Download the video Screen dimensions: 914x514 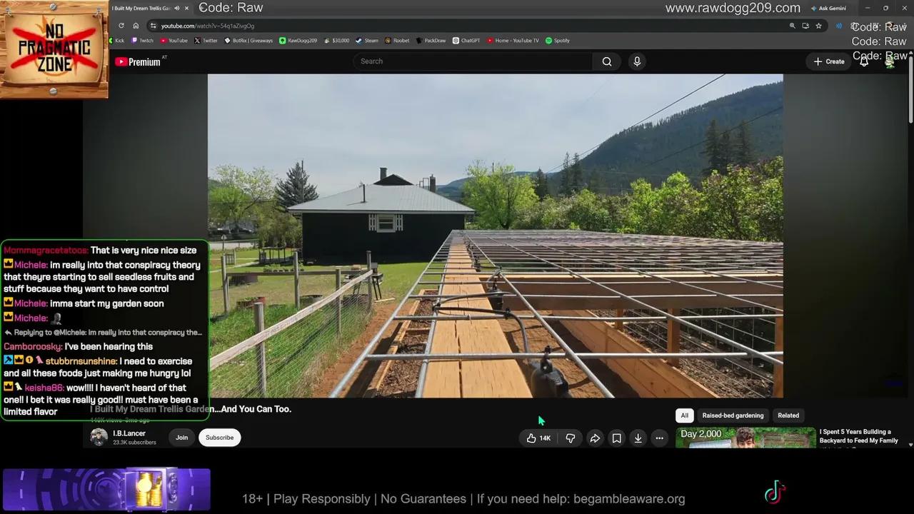pyautogui.click(x=638, y=438)
